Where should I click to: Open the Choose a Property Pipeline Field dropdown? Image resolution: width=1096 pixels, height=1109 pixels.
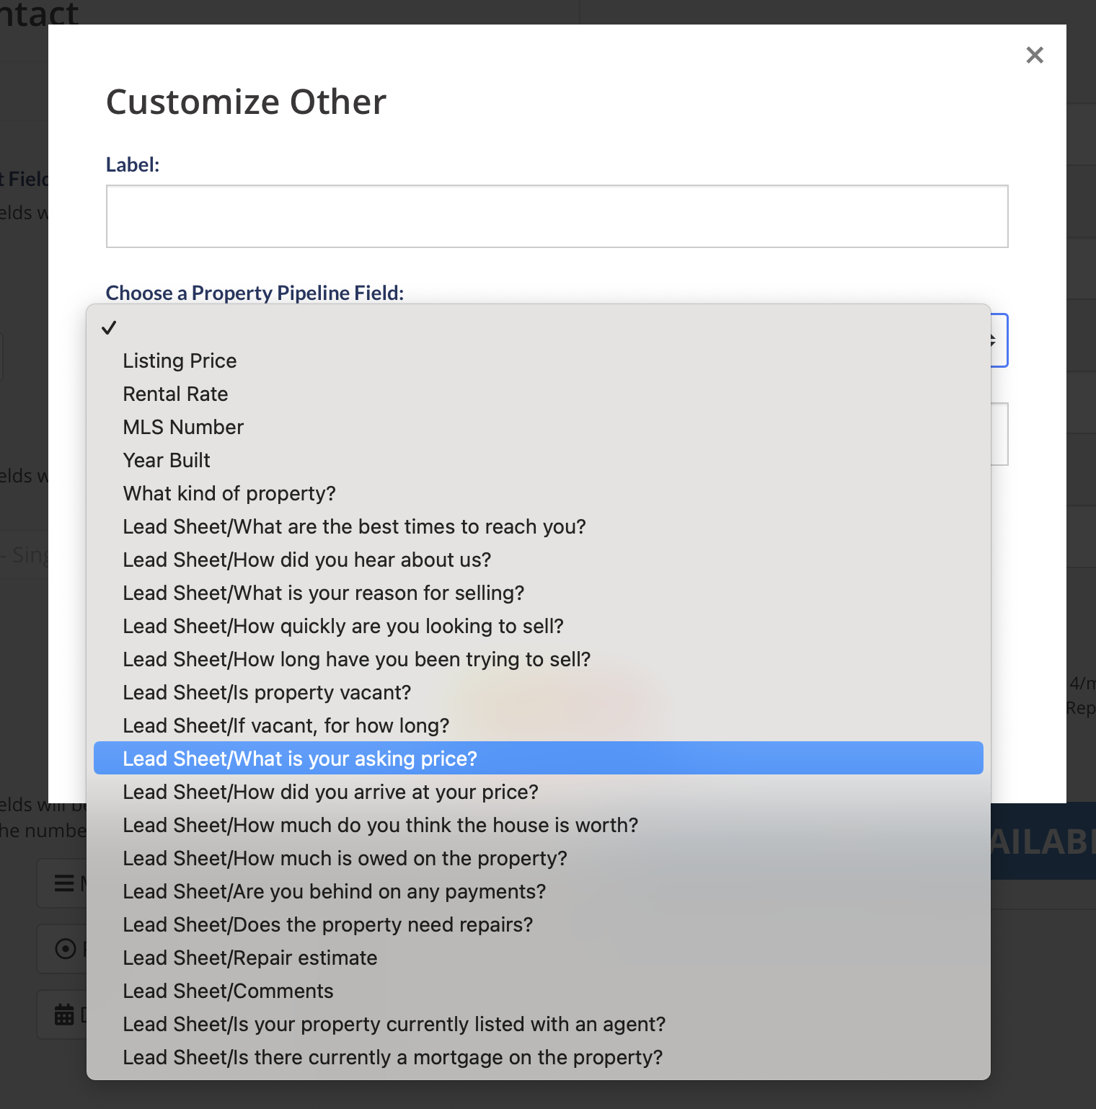(x=994, y=340)
